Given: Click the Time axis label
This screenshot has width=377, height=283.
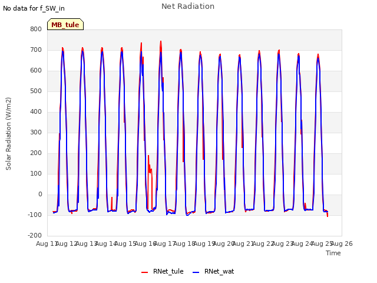Looking at the screenshot, I should [333, 253].
